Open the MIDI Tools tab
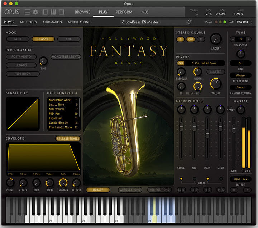258x228 pixels. pos(28,22)
